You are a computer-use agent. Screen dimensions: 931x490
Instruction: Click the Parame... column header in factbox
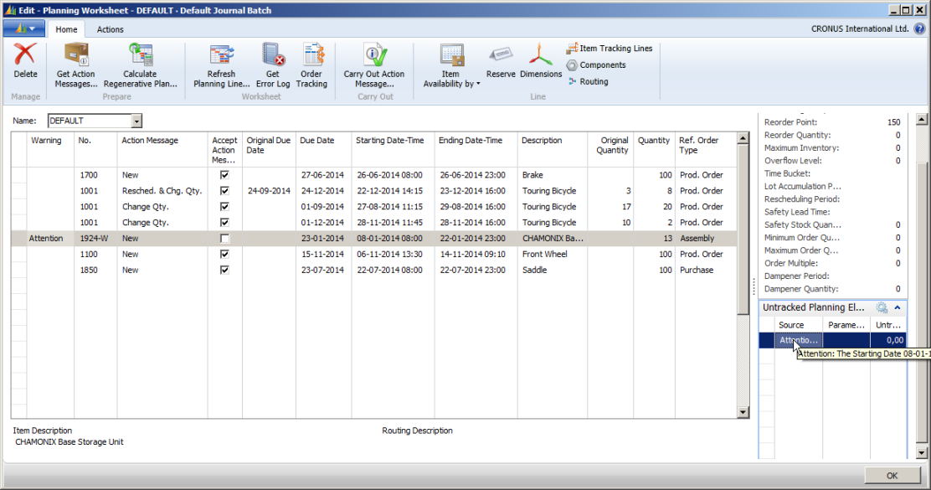[x=846, y=325]
